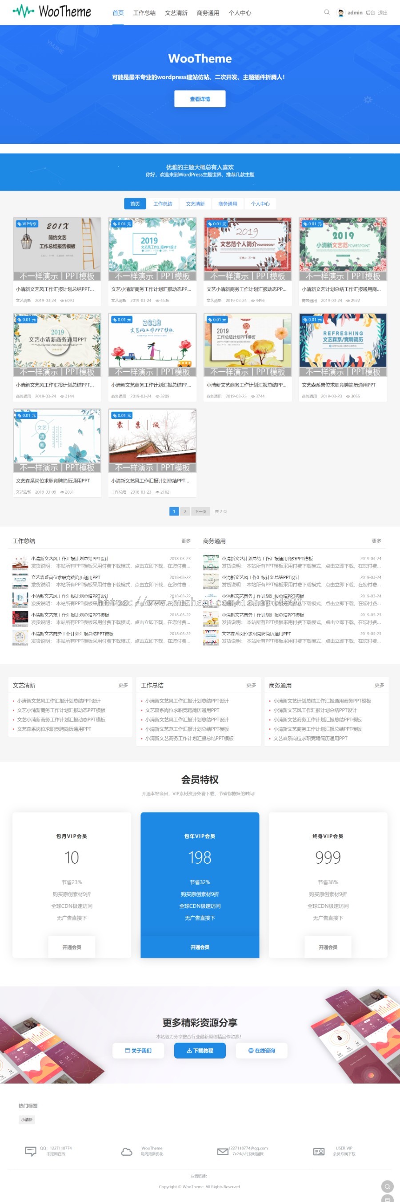Open the 2018 文艺风工作PPT模板 thumbnail

152,345
